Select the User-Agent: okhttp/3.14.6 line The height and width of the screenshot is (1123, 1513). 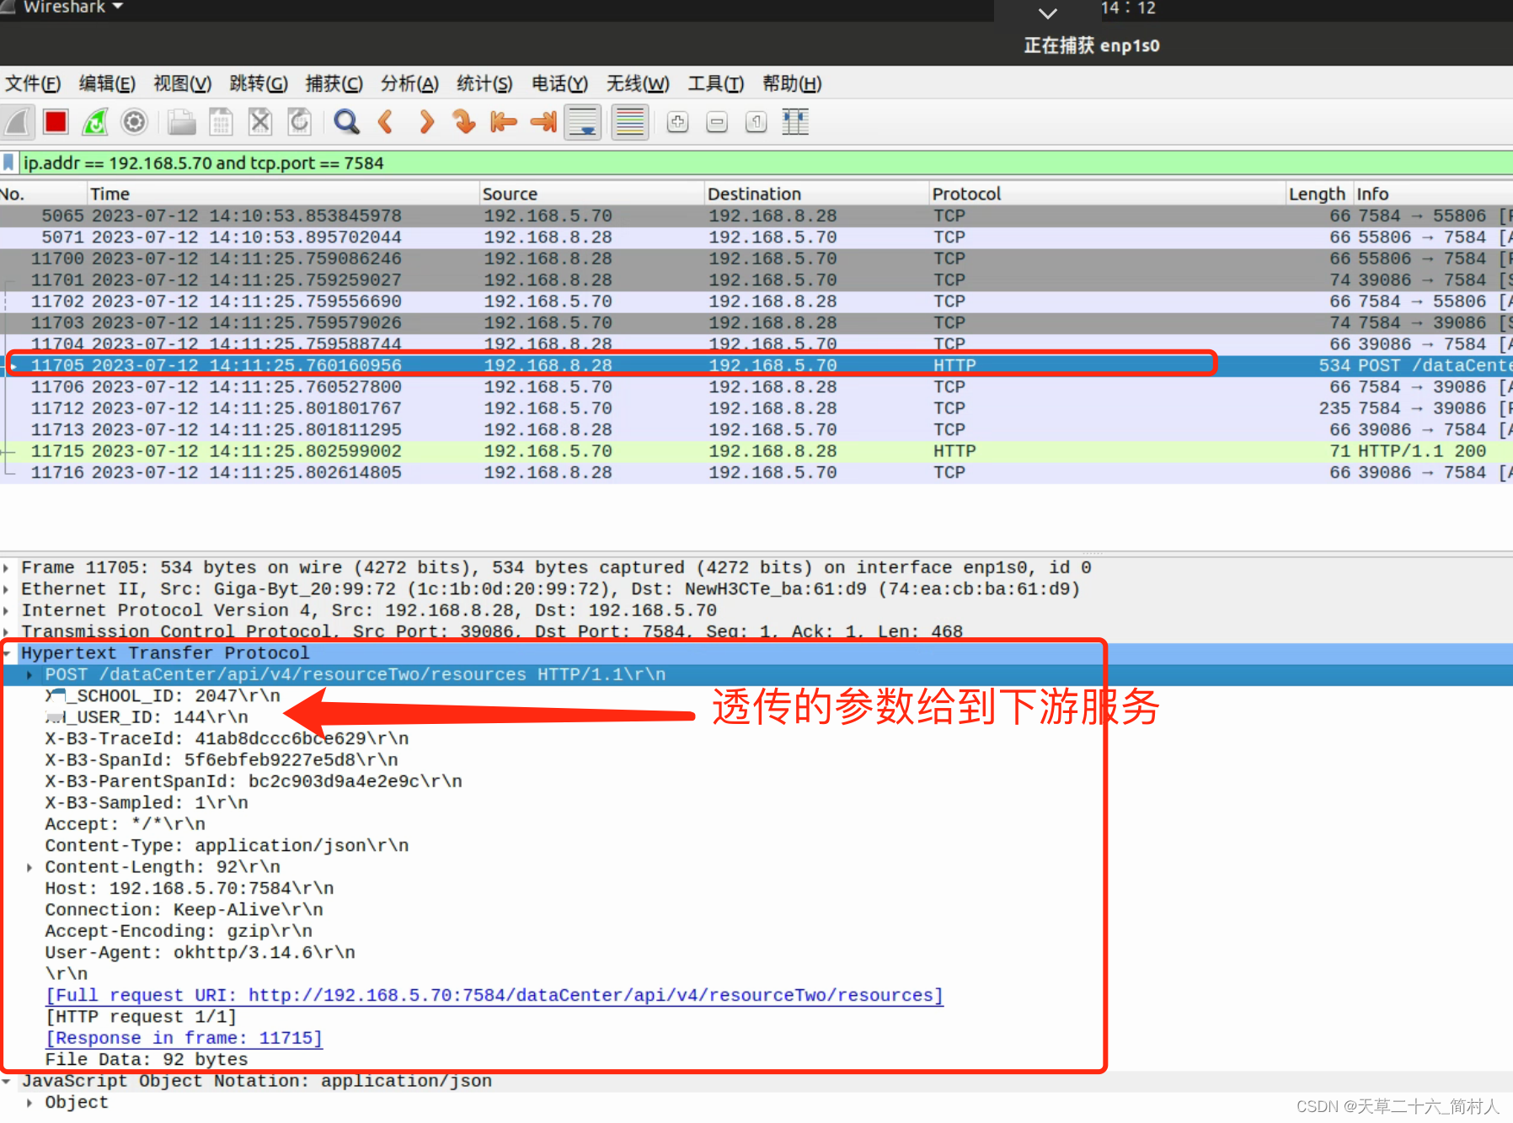click(200, 953)
